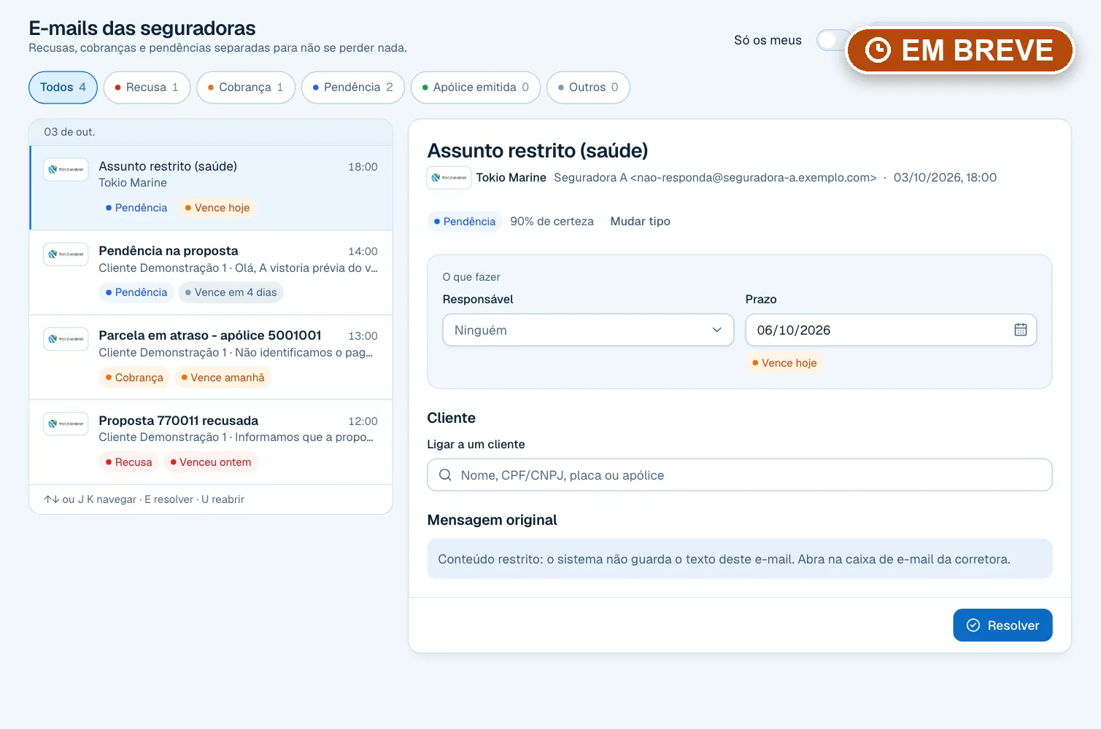This screenshot has height=729, width=1101.
Task: Click Mudar tipo to change the classification
Action: tap(640, 222)
